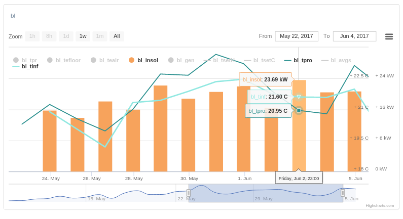
Task: Toggle the bl_tpr series legend marker
Action: (x=16, y=60)
